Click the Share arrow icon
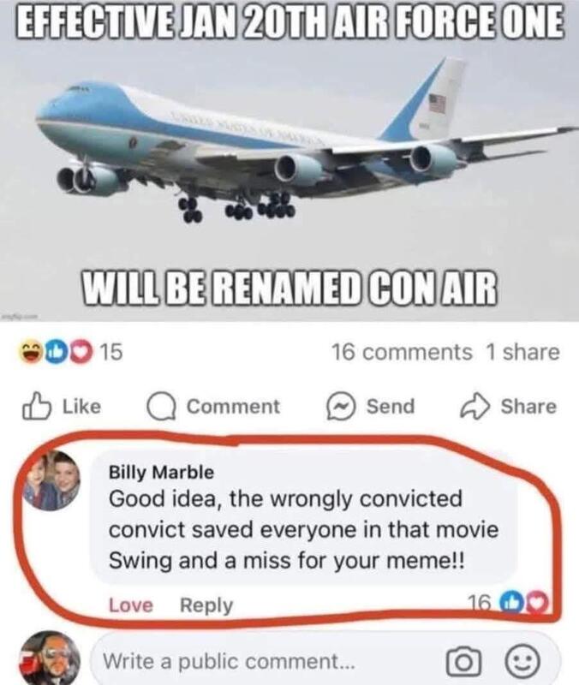Screen dimensions: 579x685 [475, 406]
